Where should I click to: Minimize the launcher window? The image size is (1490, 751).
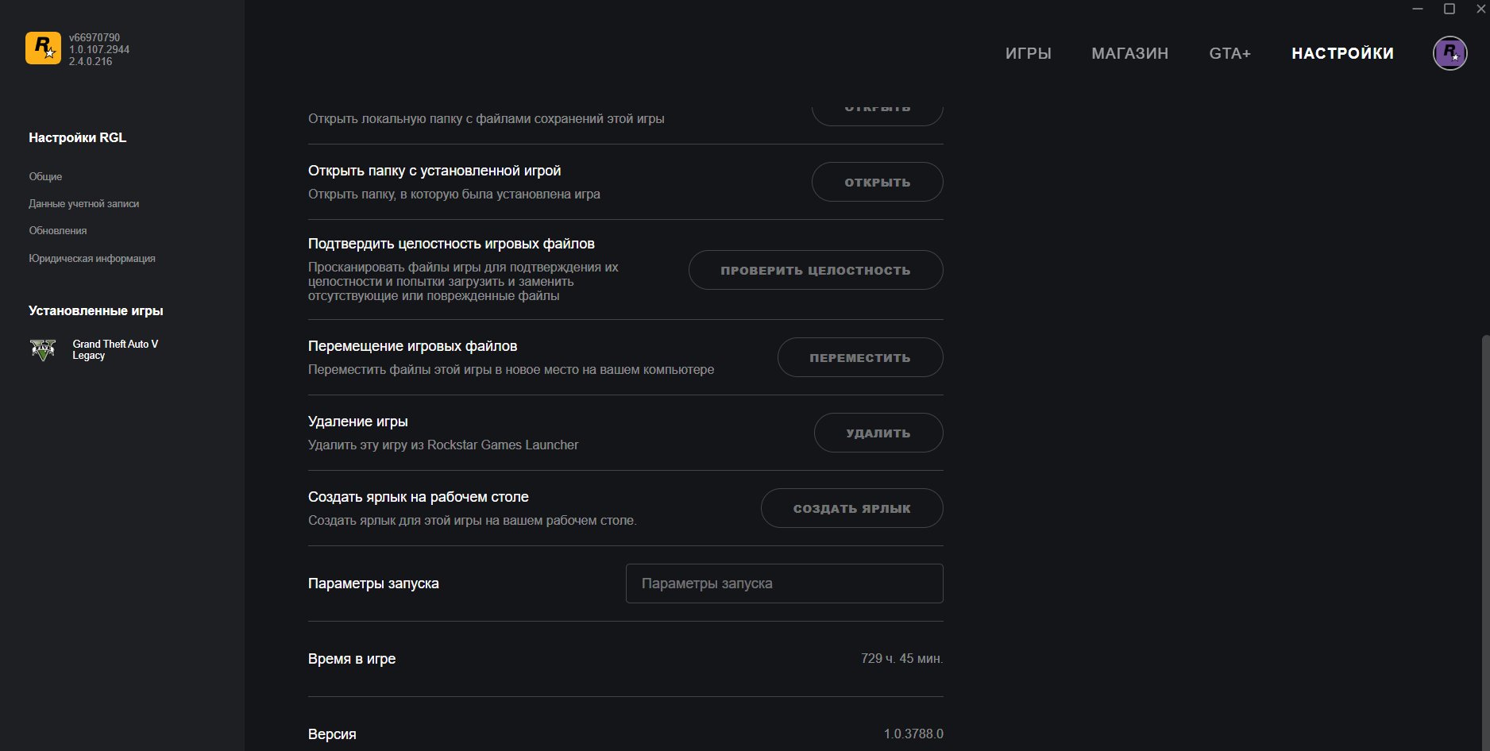point(1418,9)
